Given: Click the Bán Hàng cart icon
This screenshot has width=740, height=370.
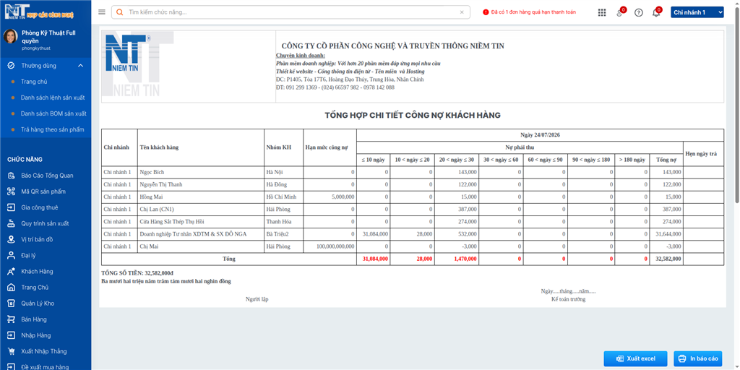Looking at the screenshot, I should point(11,319).
